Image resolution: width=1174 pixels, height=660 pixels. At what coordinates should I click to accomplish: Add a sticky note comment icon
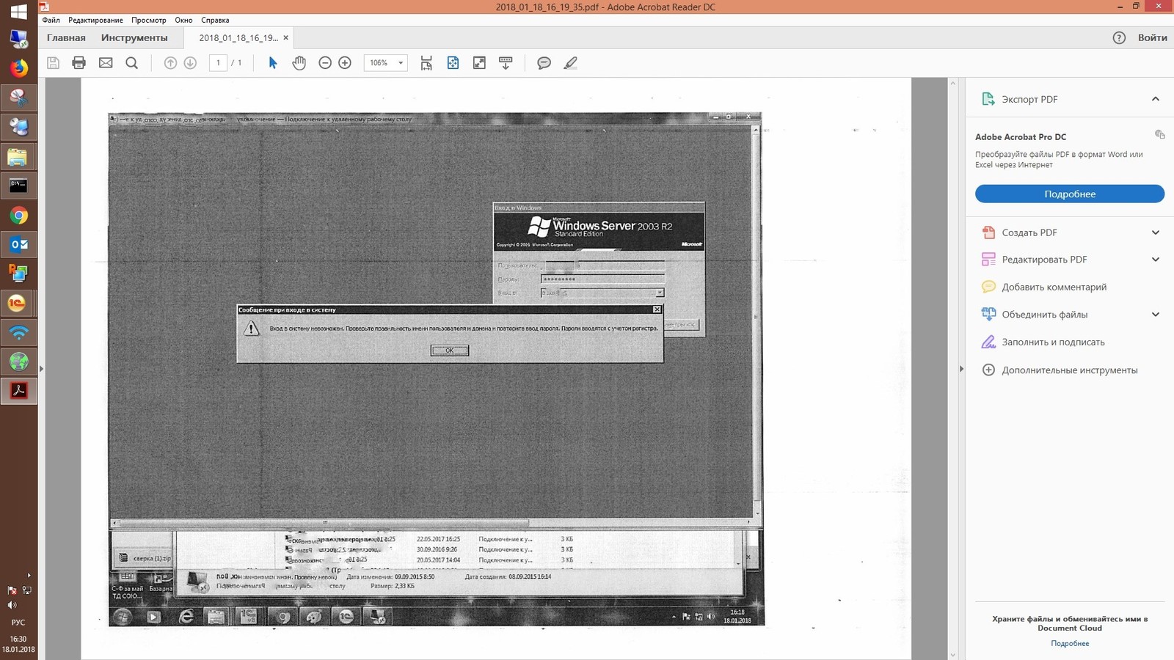point(544,63)
